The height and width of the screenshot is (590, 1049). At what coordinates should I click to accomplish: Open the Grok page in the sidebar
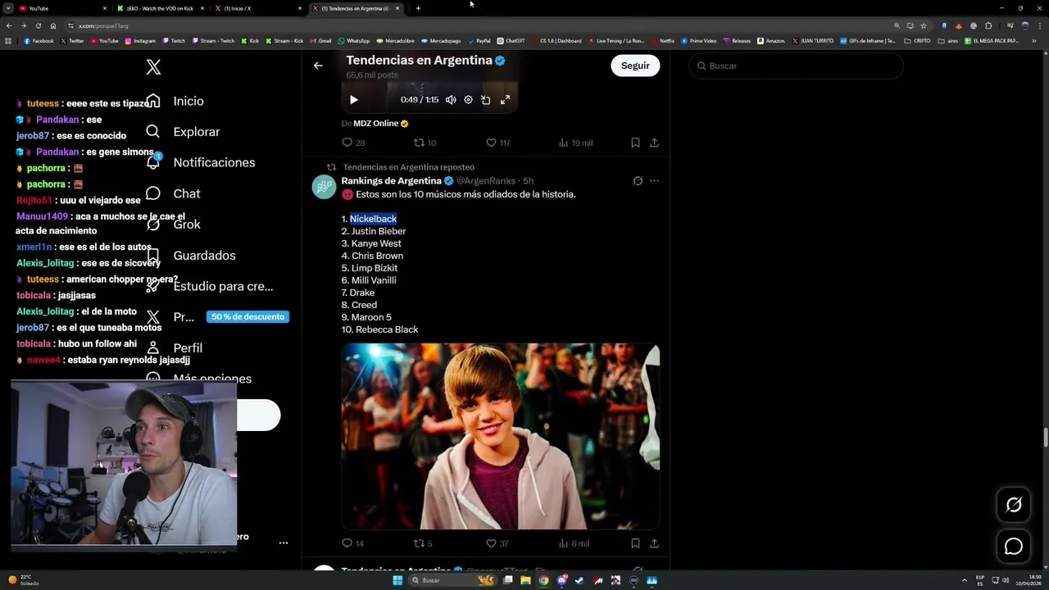(173, 225)
